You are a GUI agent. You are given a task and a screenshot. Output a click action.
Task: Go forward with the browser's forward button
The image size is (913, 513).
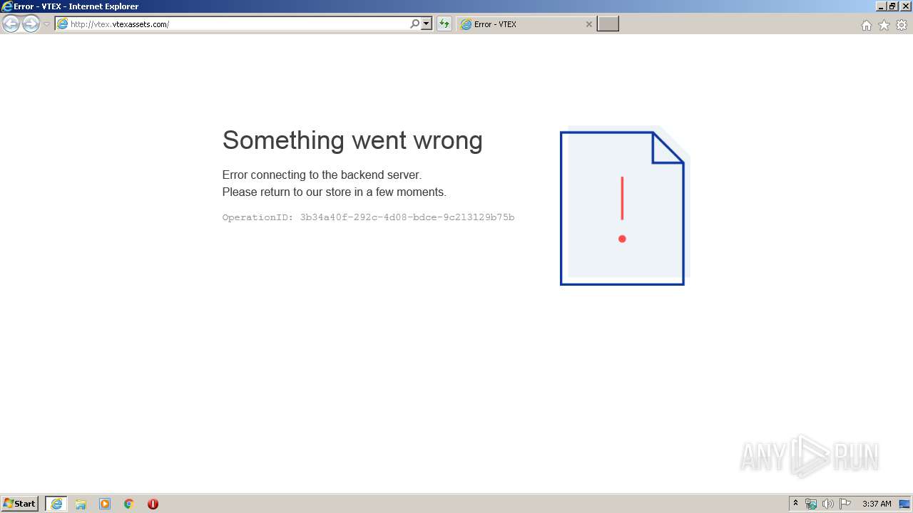31,24
